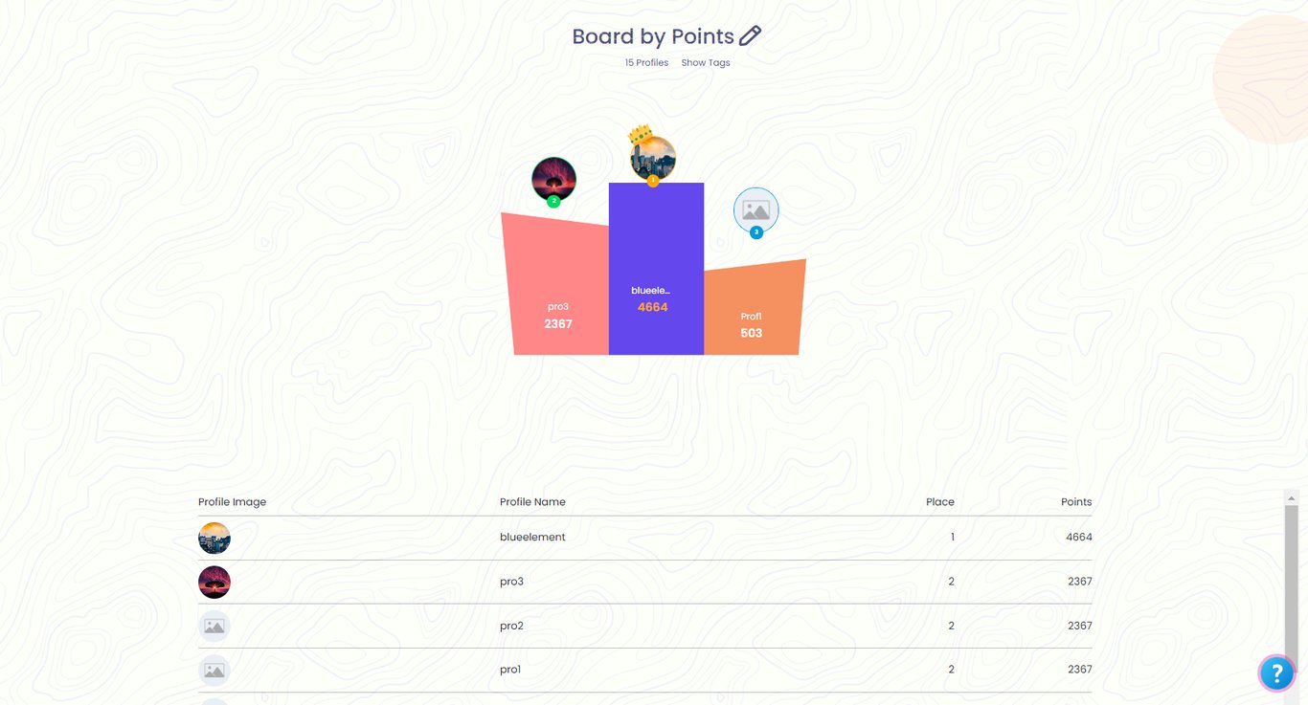Click the orange number 1 rank badge

click(x=653, y=181)
